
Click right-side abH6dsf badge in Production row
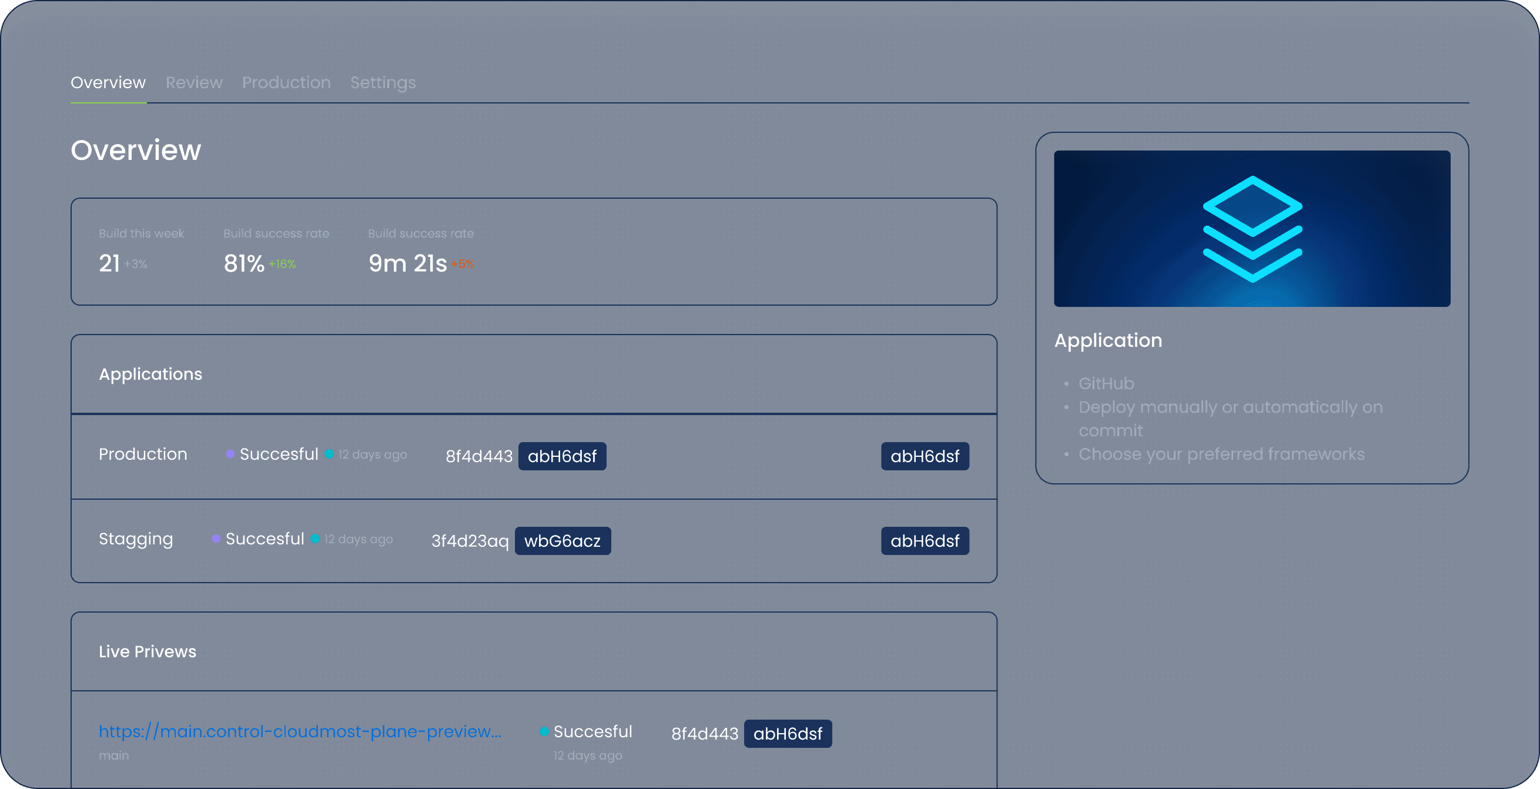tap(924, 456)
